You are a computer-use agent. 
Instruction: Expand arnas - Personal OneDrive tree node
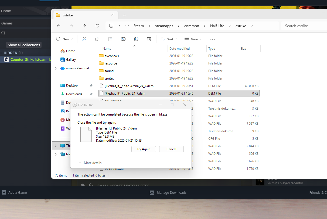(x=56, y=68)
